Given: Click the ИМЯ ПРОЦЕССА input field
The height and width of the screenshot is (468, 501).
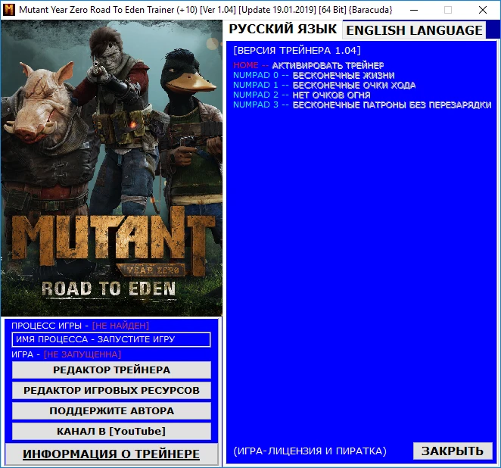Looking at the screenshot, I should pos(111,339).
